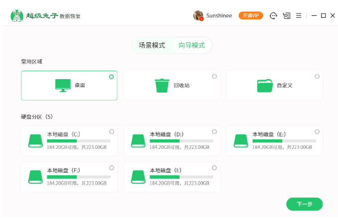Click the feedback message icon
The image size is (338, 220).
287,16
